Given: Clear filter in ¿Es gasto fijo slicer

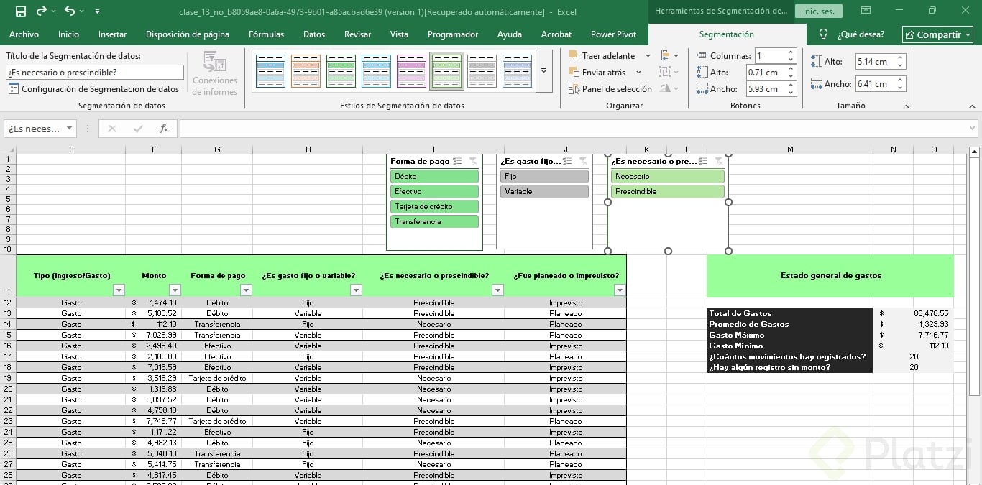Looking at the screenshot, I should point(583,161).
